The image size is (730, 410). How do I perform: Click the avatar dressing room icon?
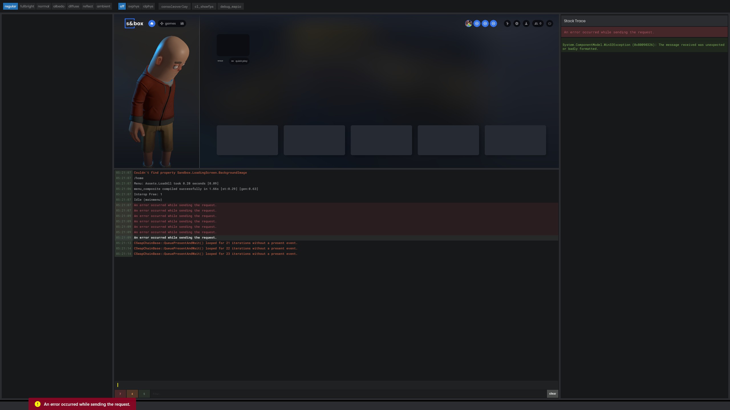[x=507, y=24]
